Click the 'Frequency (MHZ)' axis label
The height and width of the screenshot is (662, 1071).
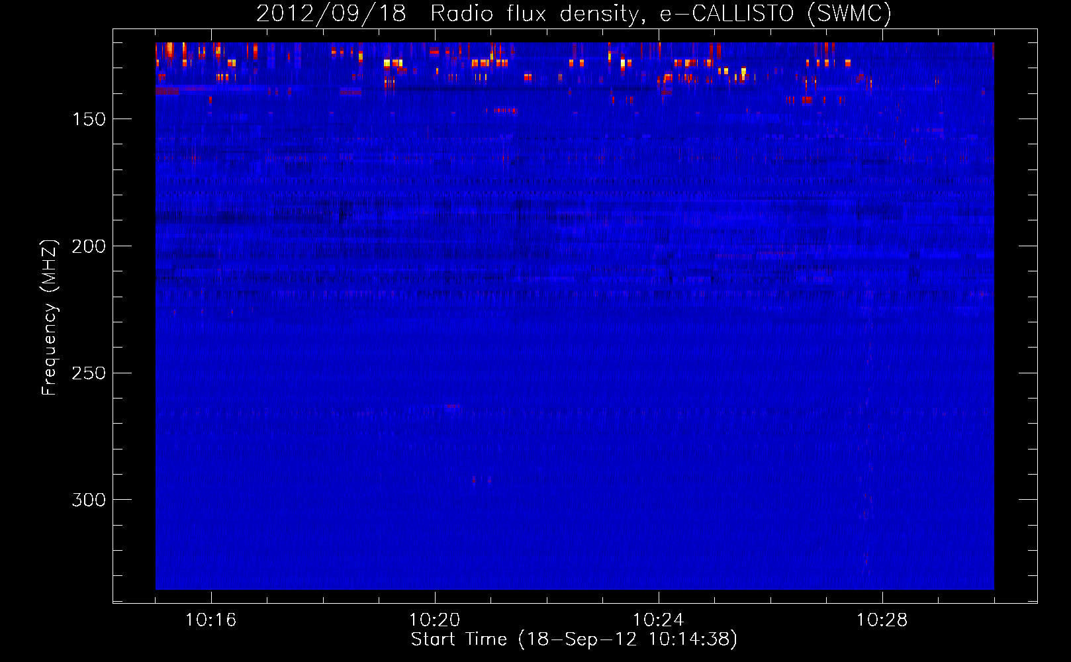[49, 317]
